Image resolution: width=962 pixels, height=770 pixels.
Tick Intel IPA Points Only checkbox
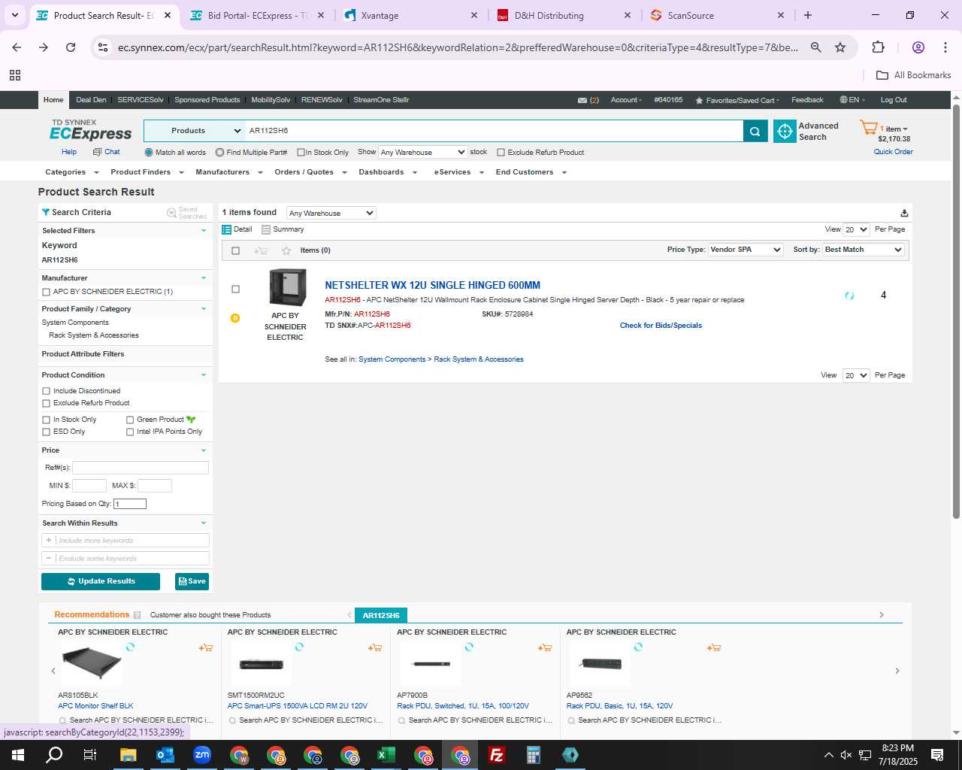tap(130, 432)
